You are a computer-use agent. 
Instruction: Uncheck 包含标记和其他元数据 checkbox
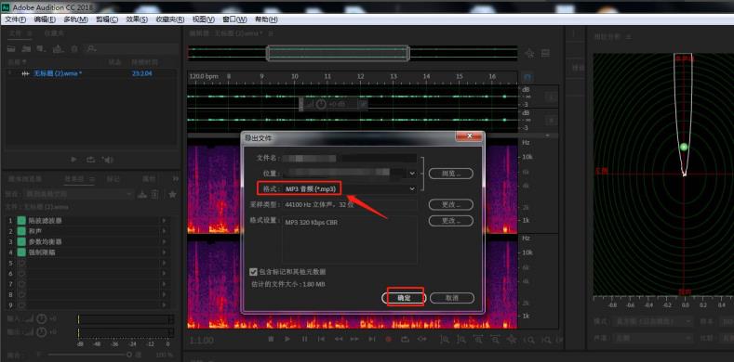(254, 271)
